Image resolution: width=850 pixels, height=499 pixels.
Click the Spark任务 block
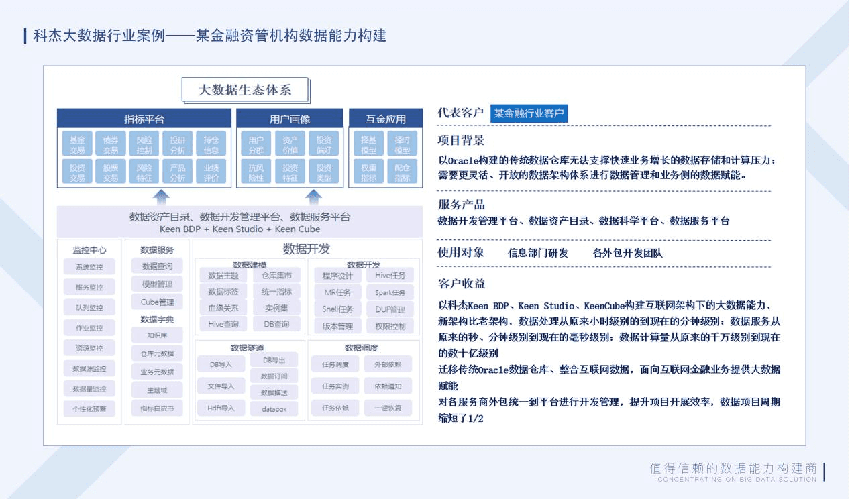[x=390, y=293]
